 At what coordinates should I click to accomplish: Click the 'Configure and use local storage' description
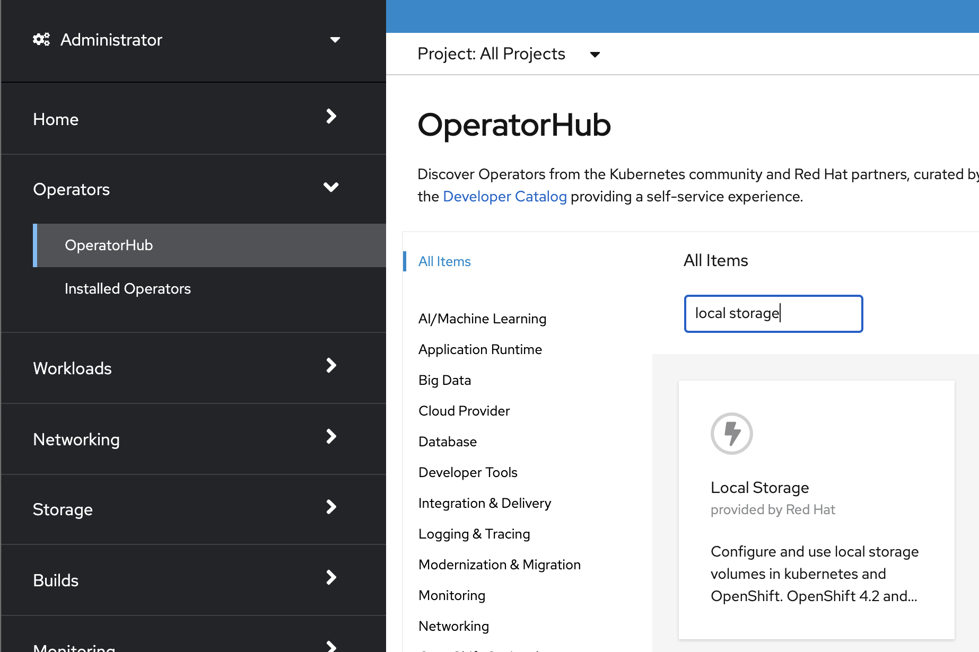click(x=815, y=574)
